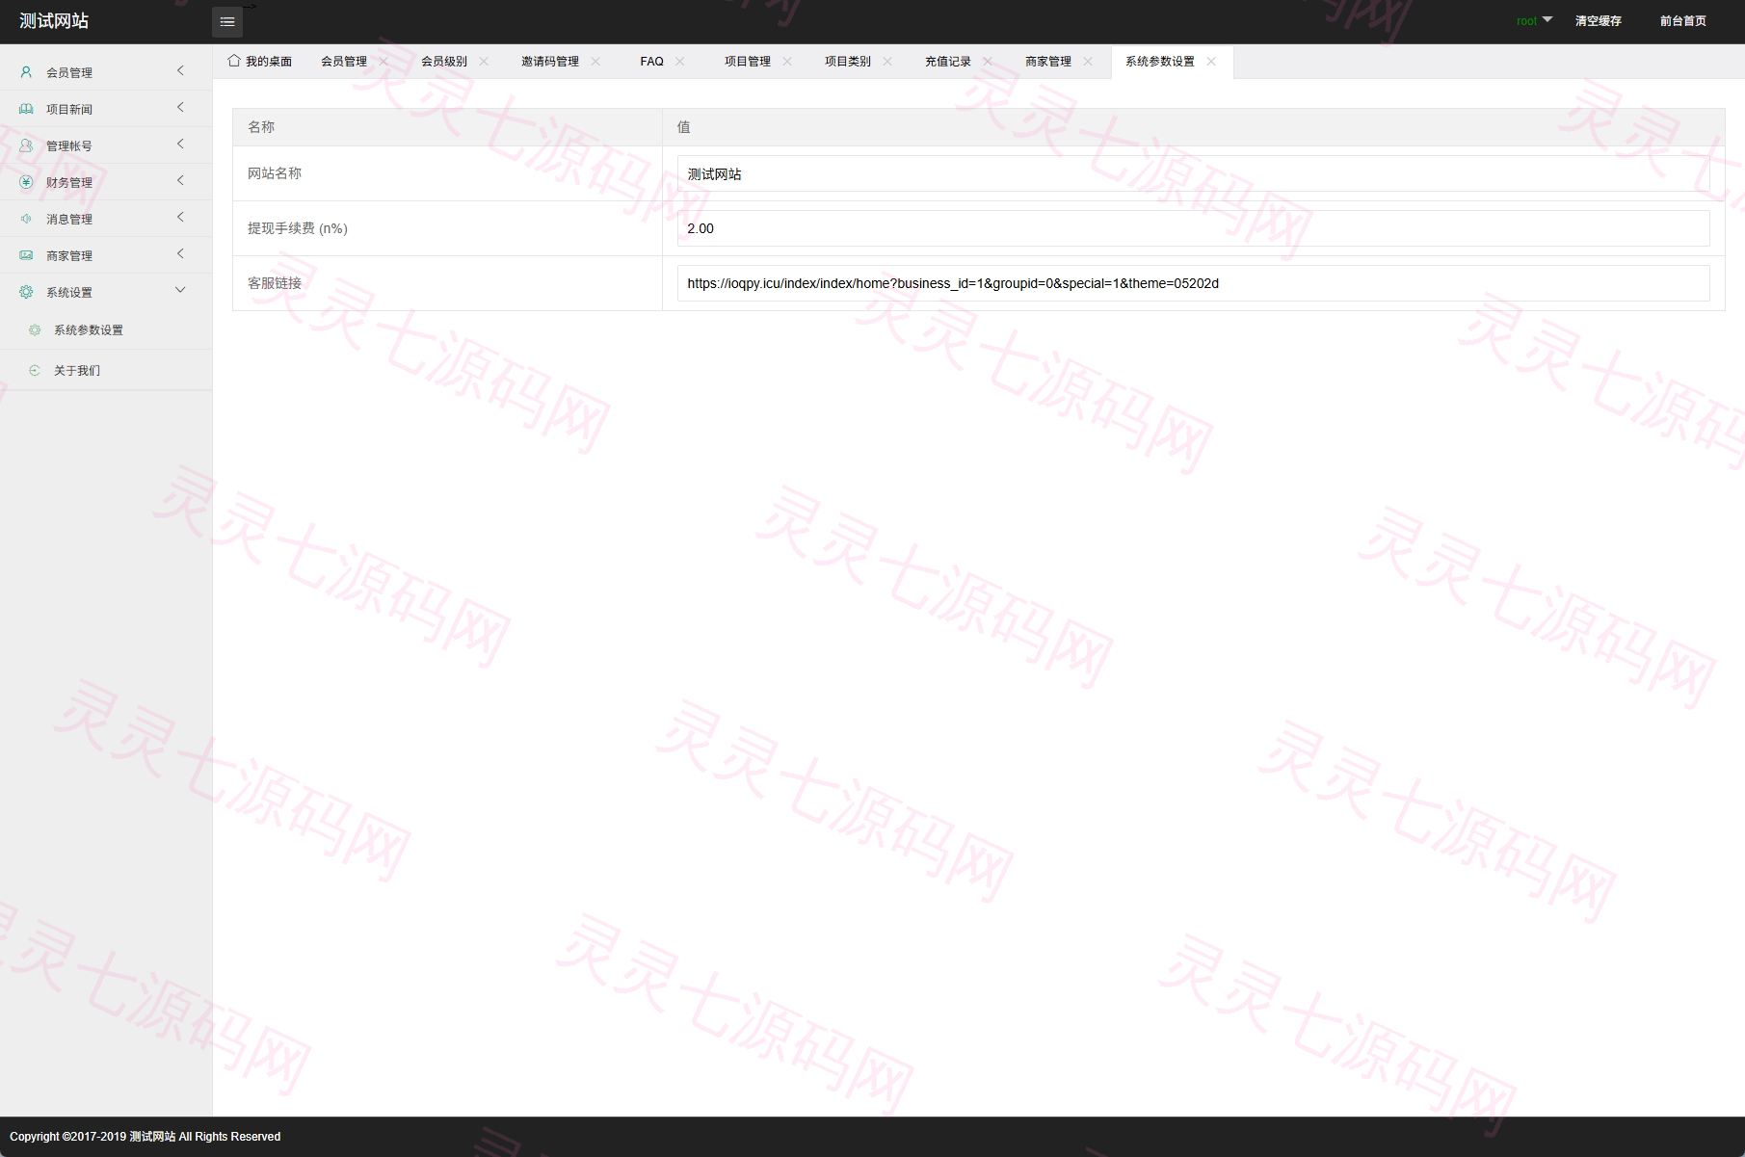Expand the 消息管理 sidebar chevron
Screen dimensions: 1745x1157
(x=180, y=217)
